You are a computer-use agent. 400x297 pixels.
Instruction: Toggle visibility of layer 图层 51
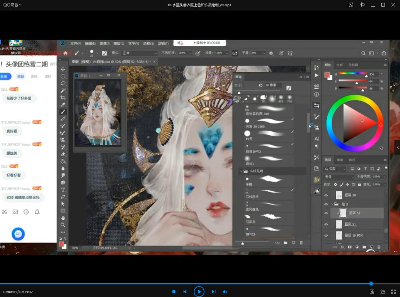tap(326, 224)
